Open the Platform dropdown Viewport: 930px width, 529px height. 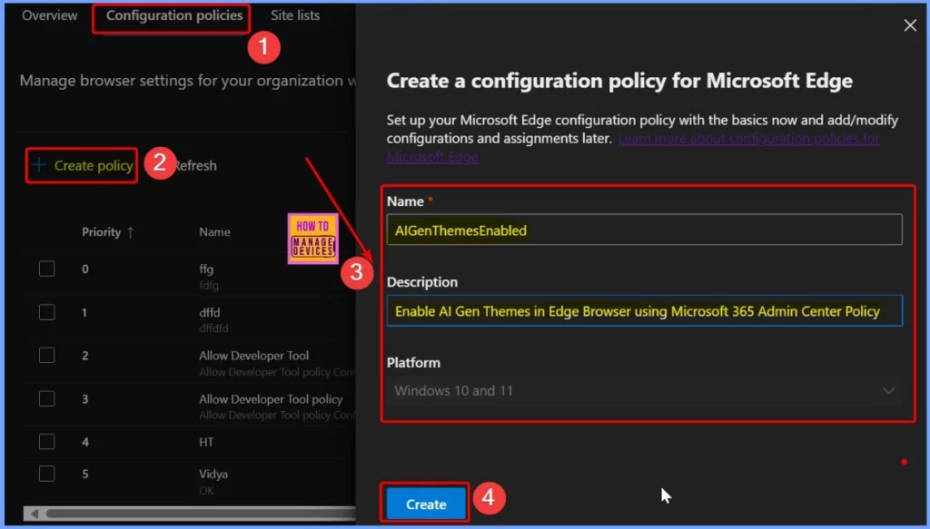(x=644, y=391)
